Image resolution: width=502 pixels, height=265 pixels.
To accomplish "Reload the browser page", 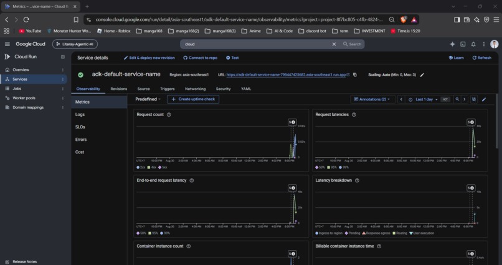I will (26, 19).
